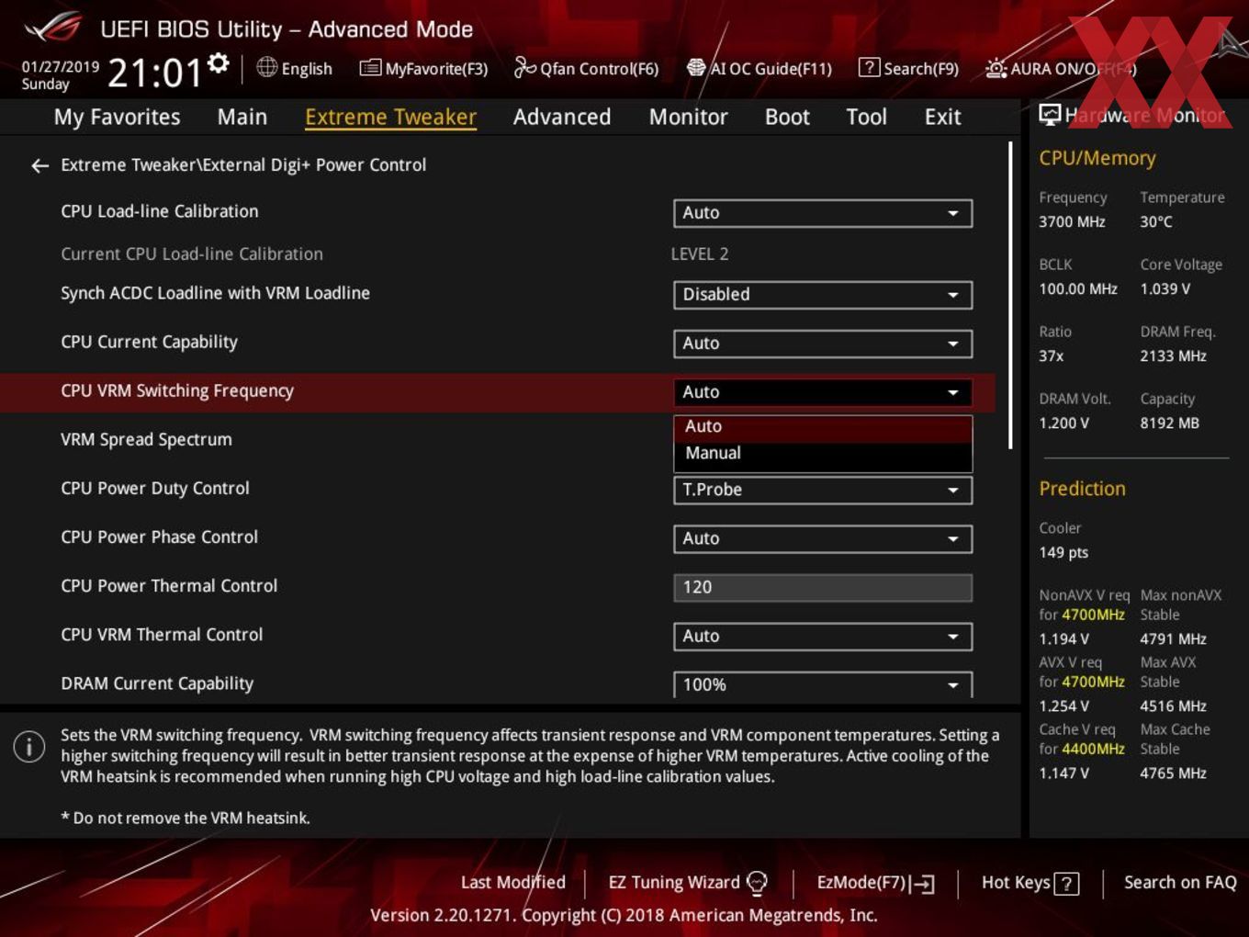Expand CPU Power Phase Control dropdown
This screenshot has height=937, width=1249.
coord(823,538)
